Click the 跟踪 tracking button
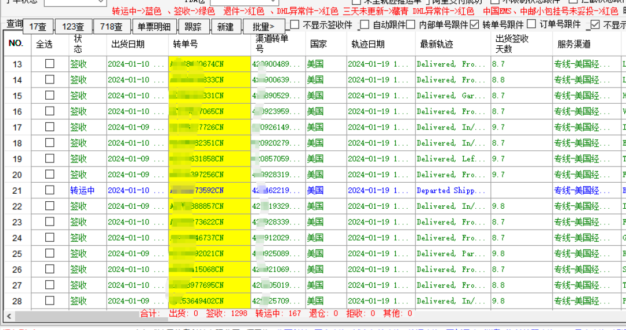Viewport: 626px width, 330px height. point(193,27)
